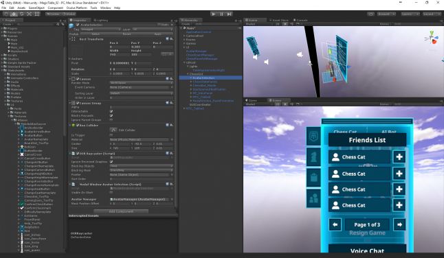Image resolution: width=444 pixels, height=258 pixels.
Task: Open the Sorting Layer dropdown
Action: [x=142, y=93]
